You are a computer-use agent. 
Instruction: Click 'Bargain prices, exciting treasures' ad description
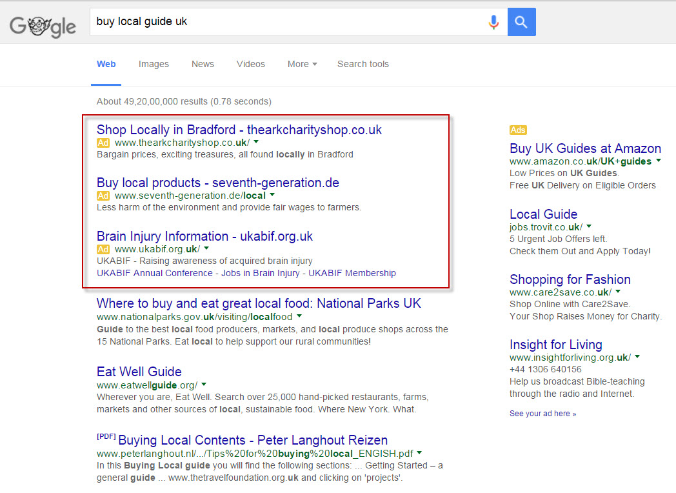pos(225,154)
